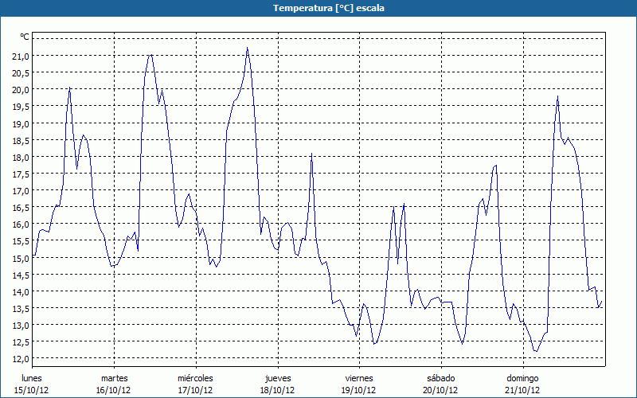Click the highest curve peak above 21,0
Viewport: 637px width, 398px height.
pyautogui.click(x=248, y=48)
